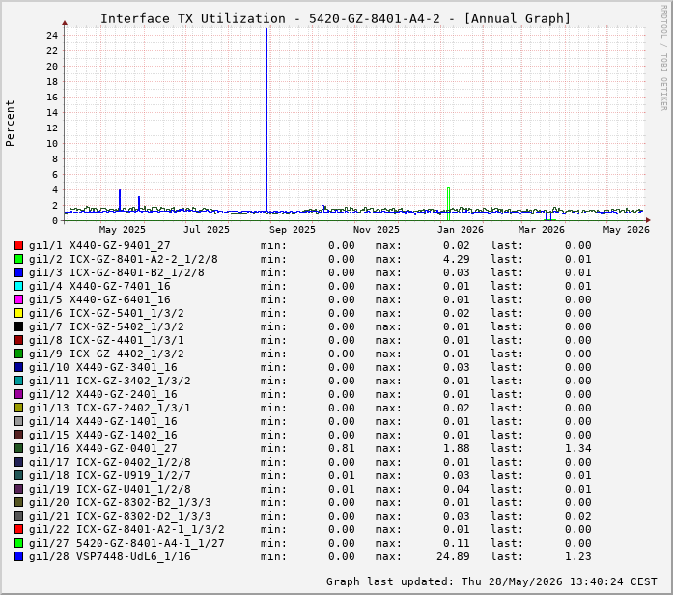
Task: Click the x-axis label Jul 2025
Action: 207,230
